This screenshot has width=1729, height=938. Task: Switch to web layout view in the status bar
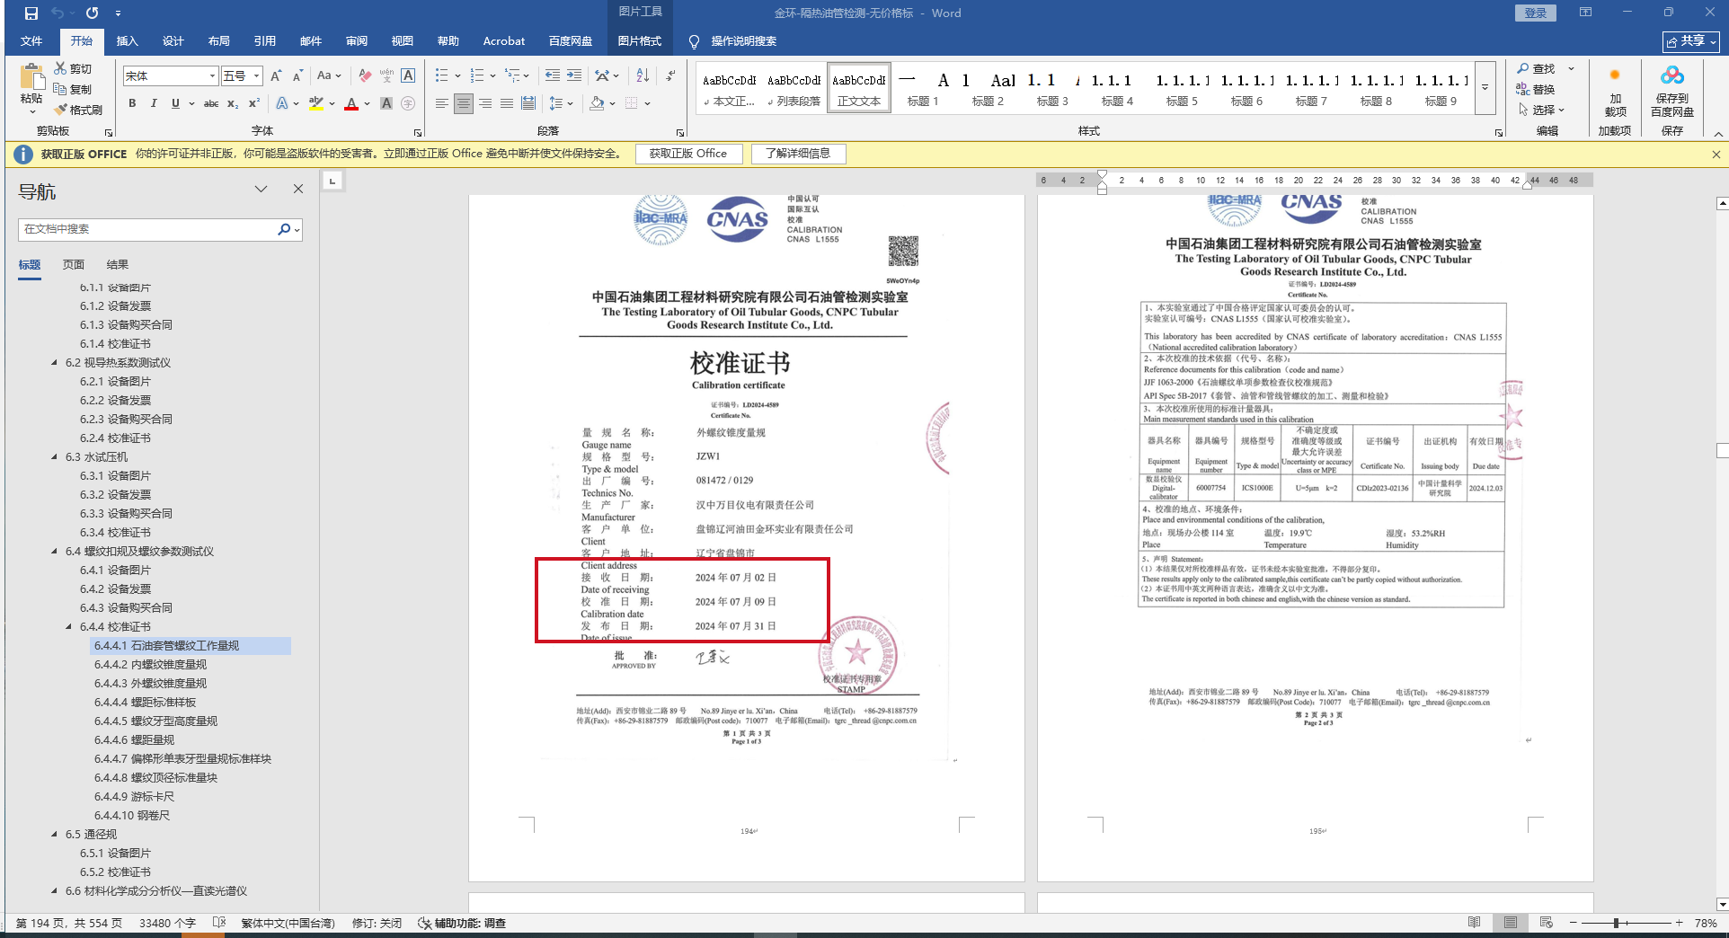click(1547, 923)
